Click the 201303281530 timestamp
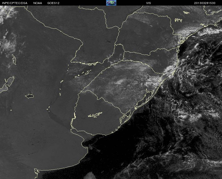 (x=205, y=3)
